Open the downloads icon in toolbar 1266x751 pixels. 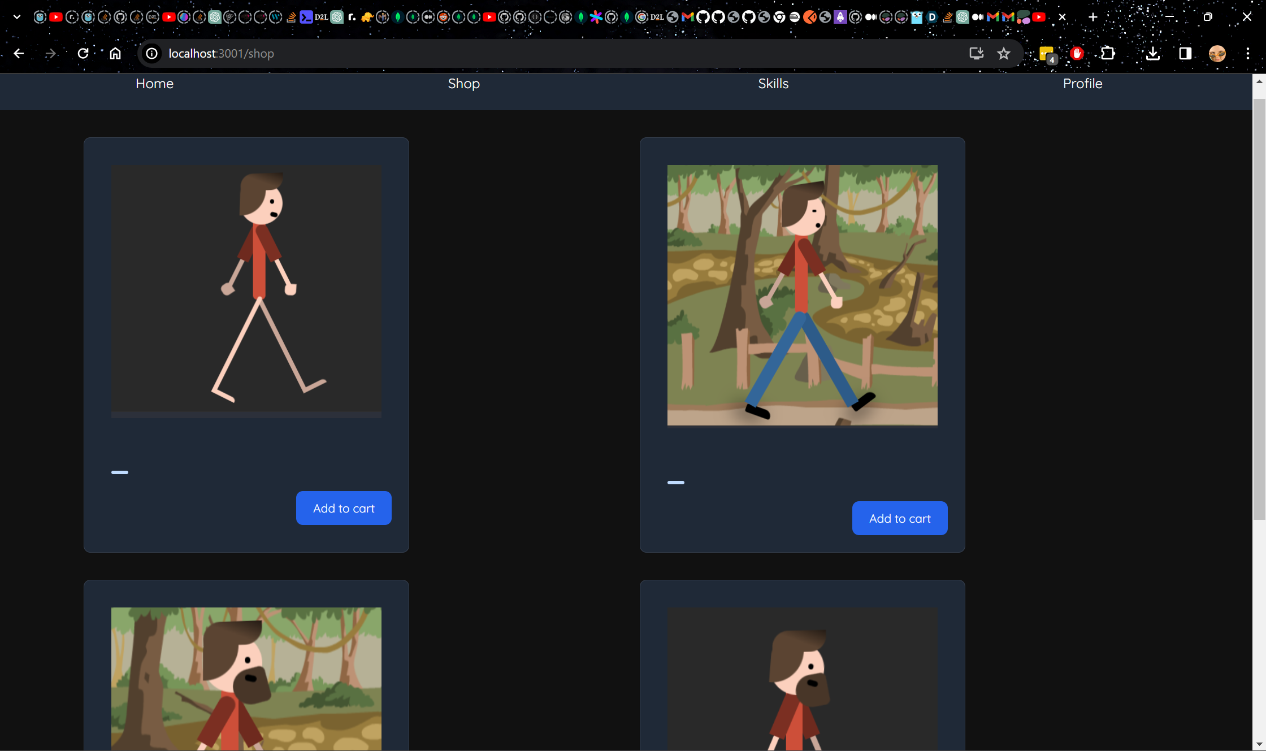tap(1153, 53)
